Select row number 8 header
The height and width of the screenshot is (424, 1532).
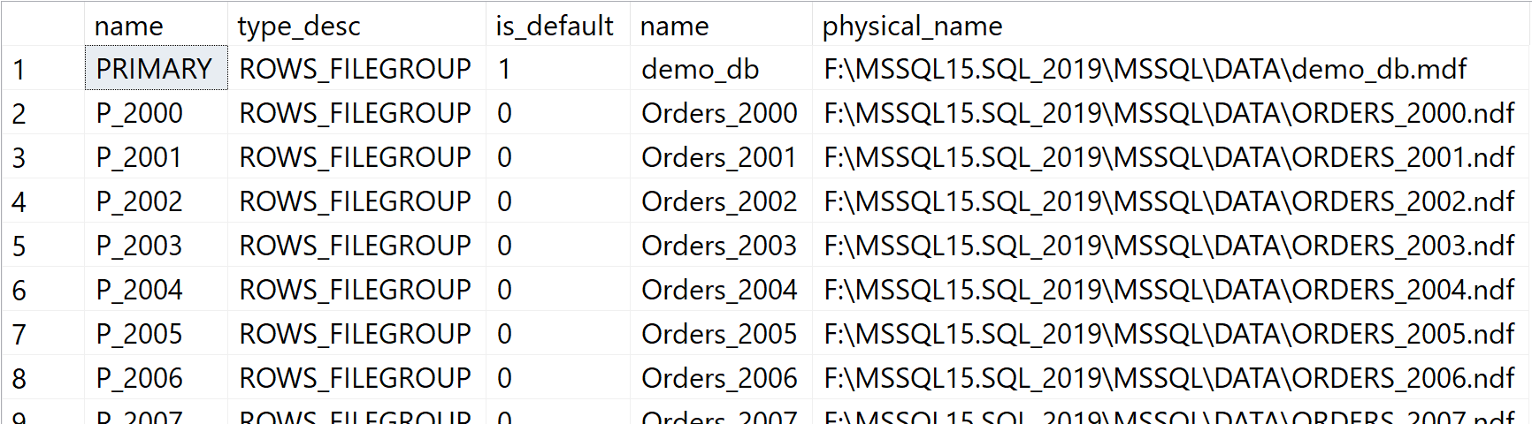click(42, 377)
